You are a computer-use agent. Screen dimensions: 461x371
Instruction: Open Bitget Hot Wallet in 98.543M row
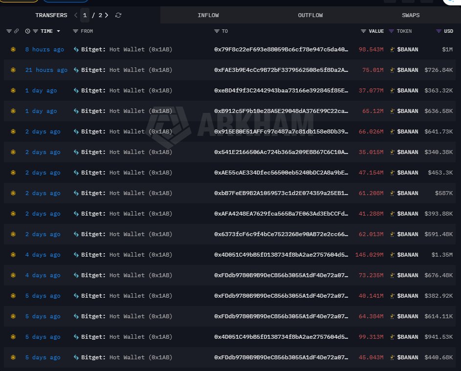pyautogui.click(x=127, y=49)
